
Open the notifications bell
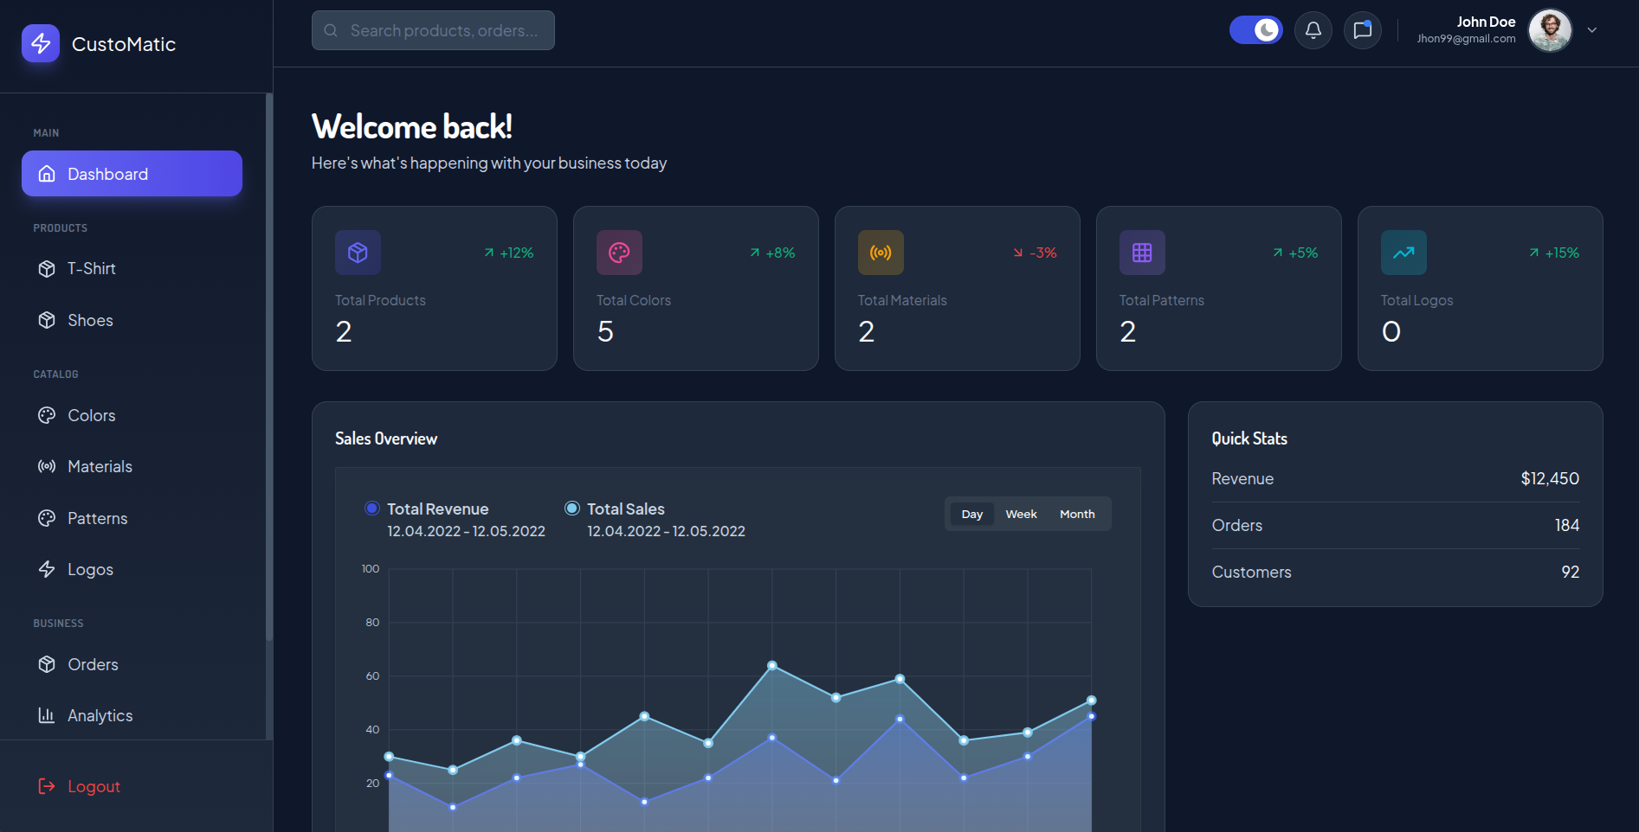(x=1313, y=30)
